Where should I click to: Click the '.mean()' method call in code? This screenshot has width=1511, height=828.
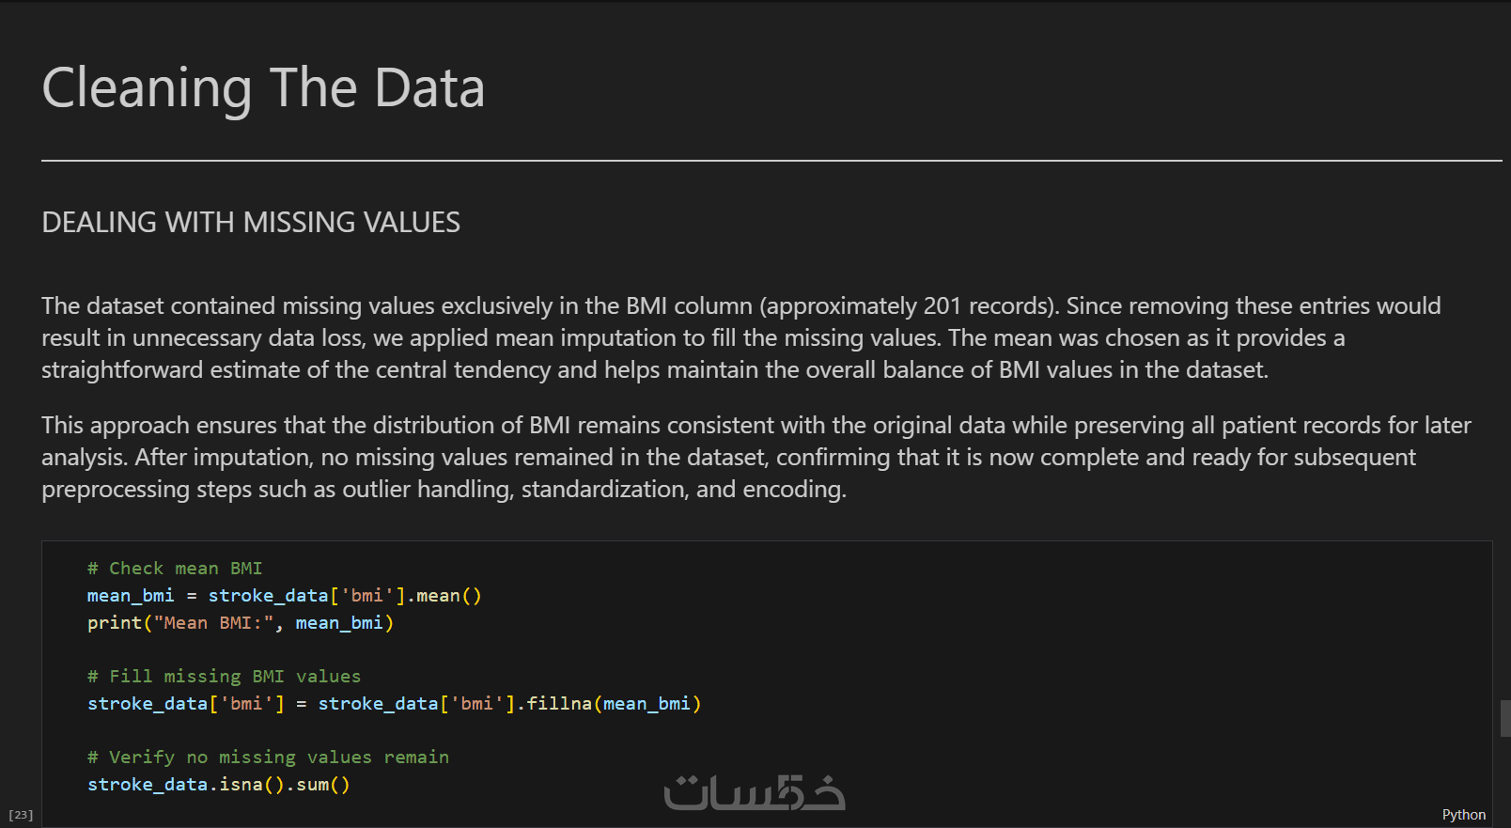pos(448,596)
